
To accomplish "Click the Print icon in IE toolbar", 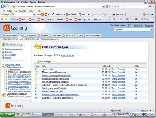I will click(x=127, y=19).
